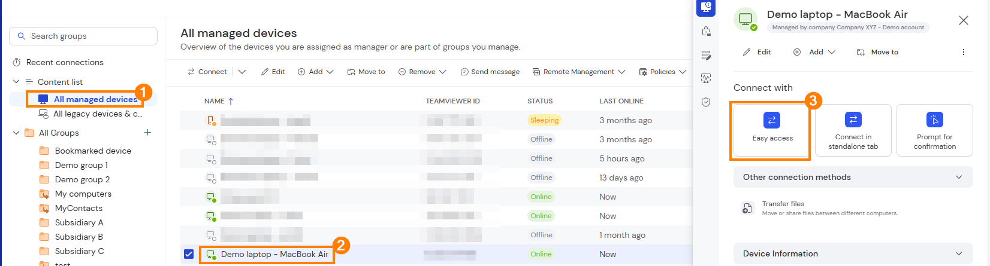This screenshot has width=990, height=266.
Task: Uncheck the Demo laptop - MacBook Air checkbox
Action: click(x=189, y=254)
